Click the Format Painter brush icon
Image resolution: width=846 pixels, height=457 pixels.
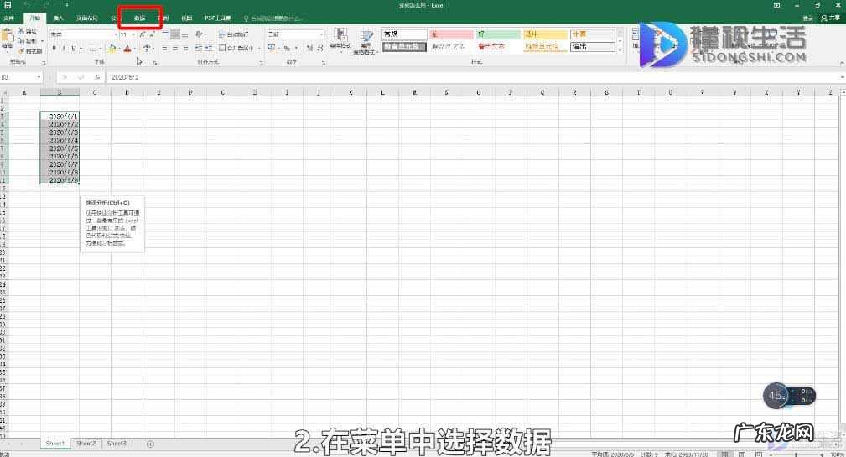click(x=21, y=50)
